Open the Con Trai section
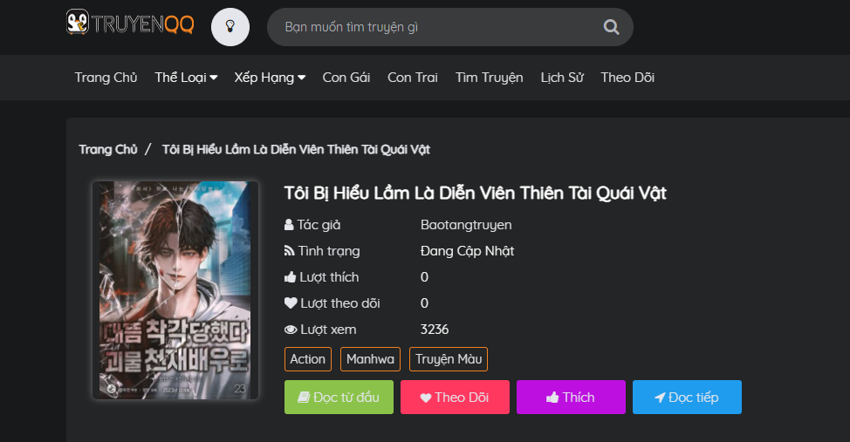The width and height of the screenshot is (850, 442). click(413, 78)
